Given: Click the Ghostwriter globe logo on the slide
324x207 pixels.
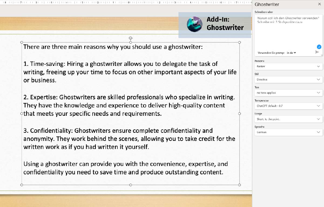Looking at the screenshot, I should click(194, 24).
